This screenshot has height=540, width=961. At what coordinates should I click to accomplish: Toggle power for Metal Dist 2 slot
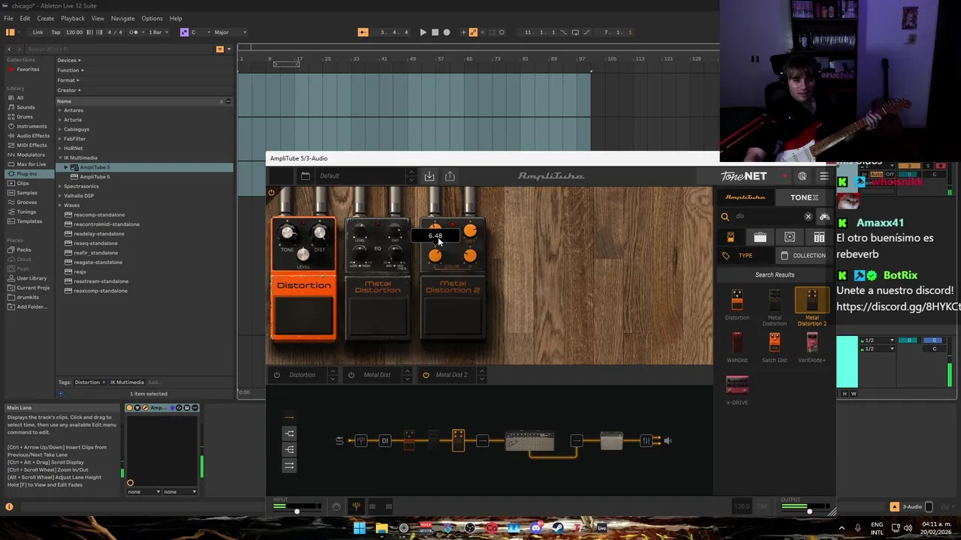(x=426, y=375)
